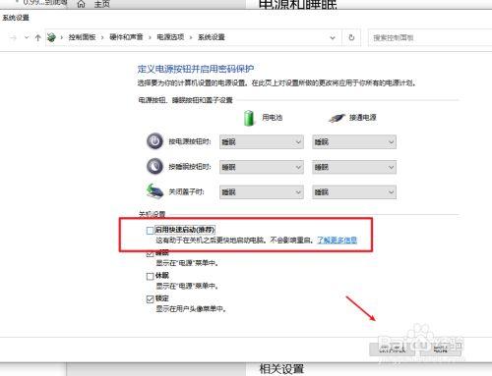Open 关闭盖子时 dropdown for 接通电源

point(354,192)
